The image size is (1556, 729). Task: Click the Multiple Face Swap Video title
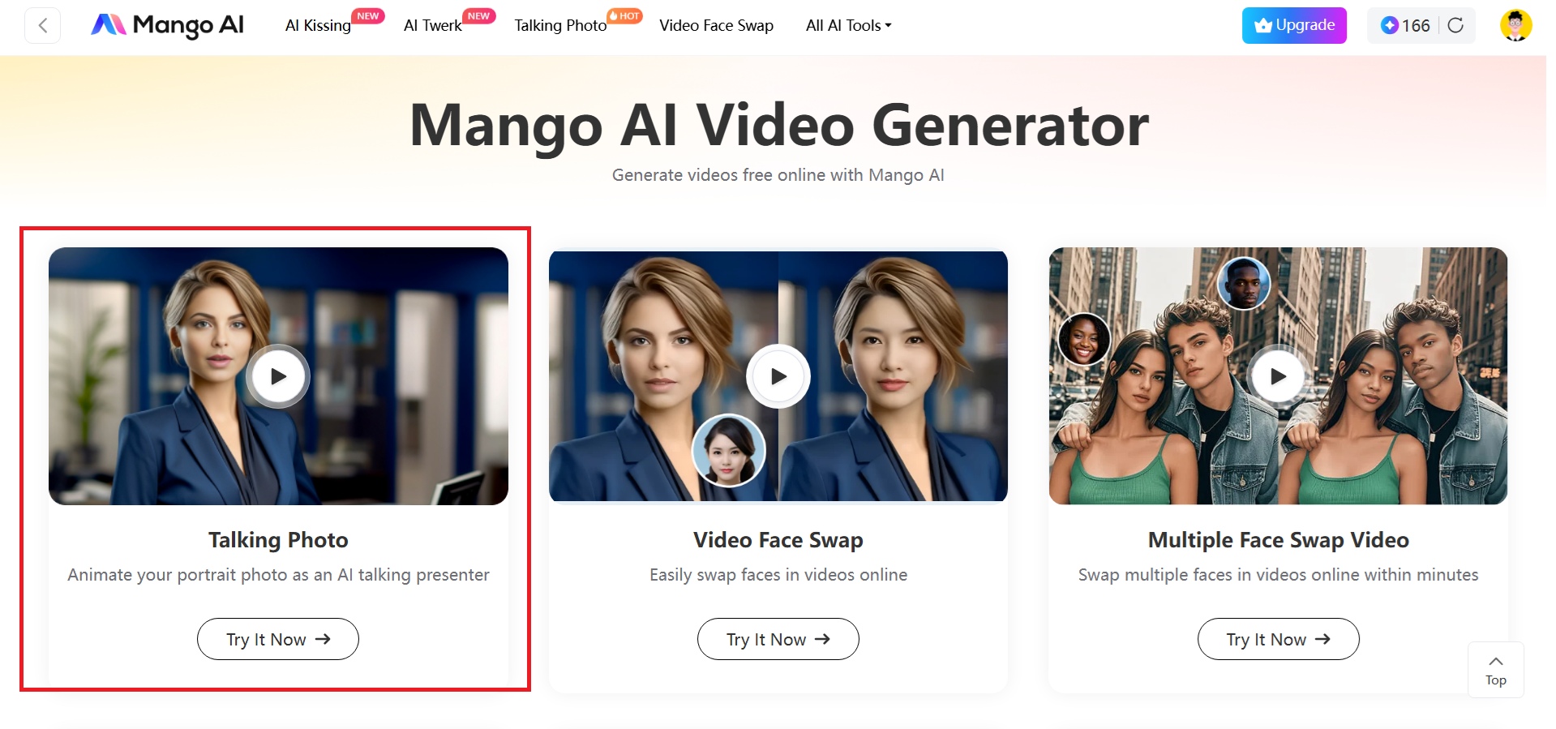(x=1278, y=540)
